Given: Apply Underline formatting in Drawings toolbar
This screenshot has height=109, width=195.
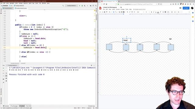Looking at the screenshot, I should tap(156, 12).
